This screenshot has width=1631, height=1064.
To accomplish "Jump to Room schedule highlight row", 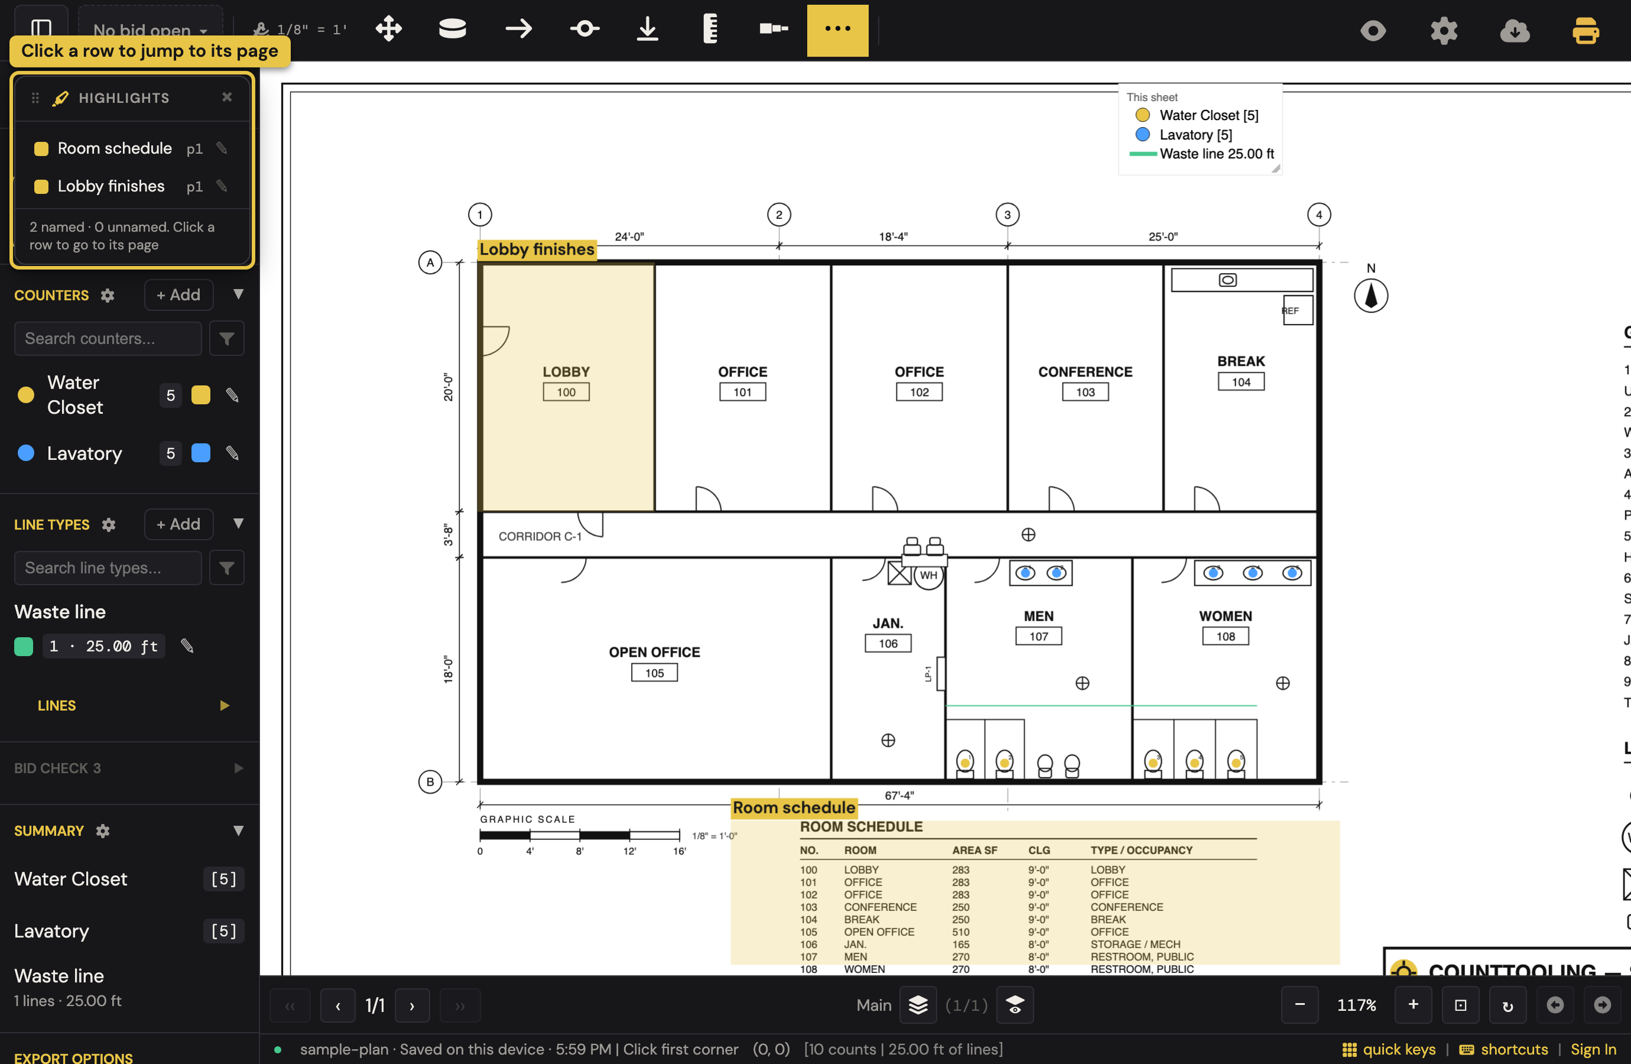I will click(132, 148).
